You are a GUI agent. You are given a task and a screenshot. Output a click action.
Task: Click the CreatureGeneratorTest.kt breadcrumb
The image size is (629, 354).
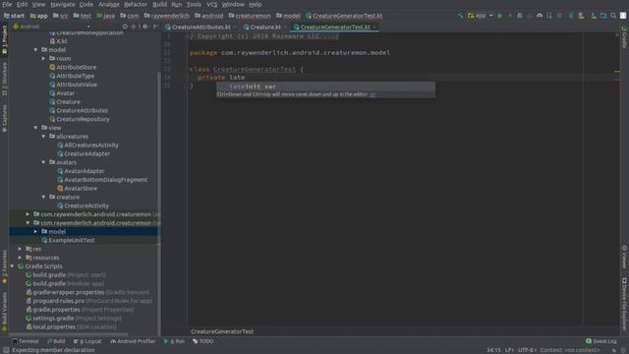pos(344,16)
